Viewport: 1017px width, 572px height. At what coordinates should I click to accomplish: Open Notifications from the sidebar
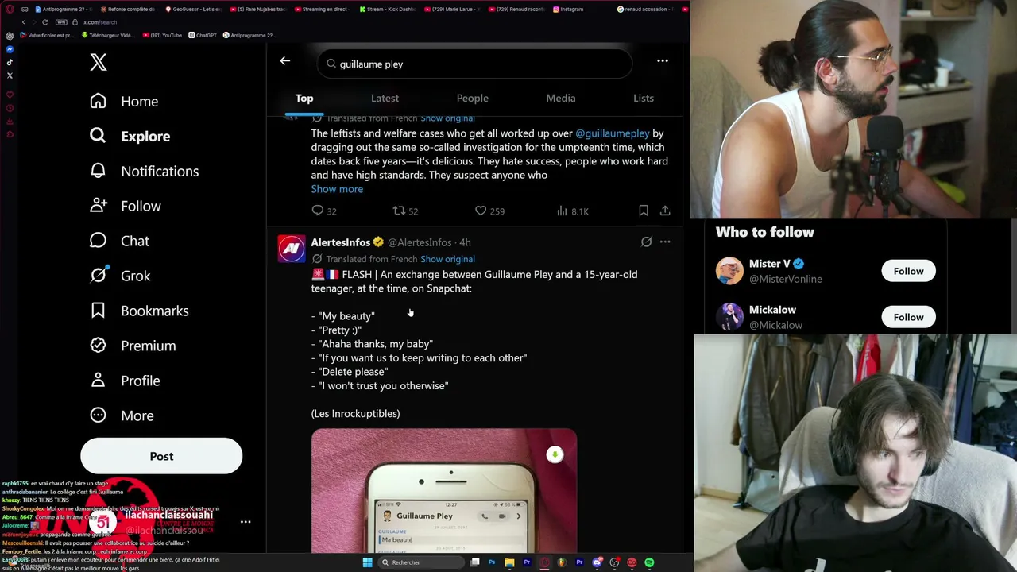pyautogui.click(x=144, y=171)
